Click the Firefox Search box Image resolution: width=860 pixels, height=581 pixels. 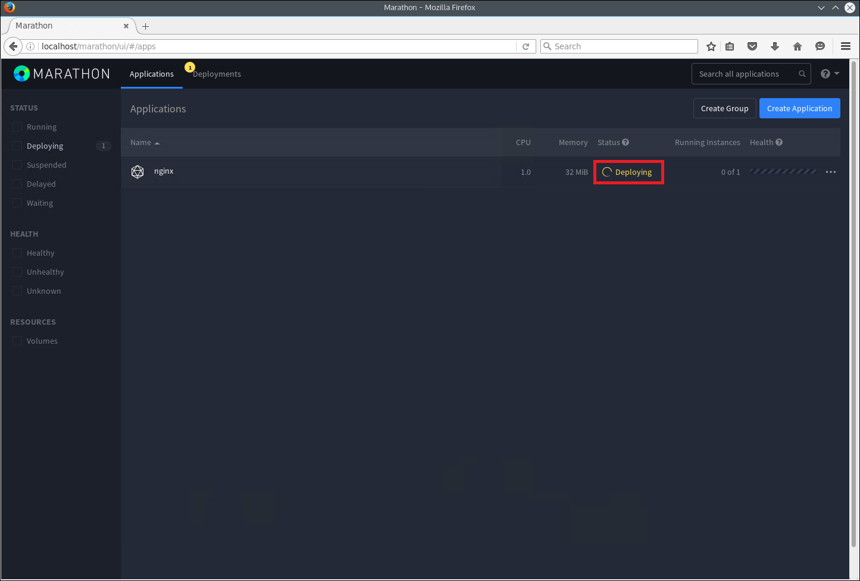coord(619,46)
